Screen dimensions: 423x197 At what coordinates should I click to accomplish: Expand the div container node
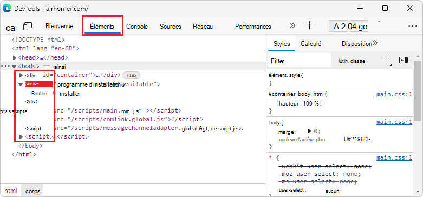point(21,75)
